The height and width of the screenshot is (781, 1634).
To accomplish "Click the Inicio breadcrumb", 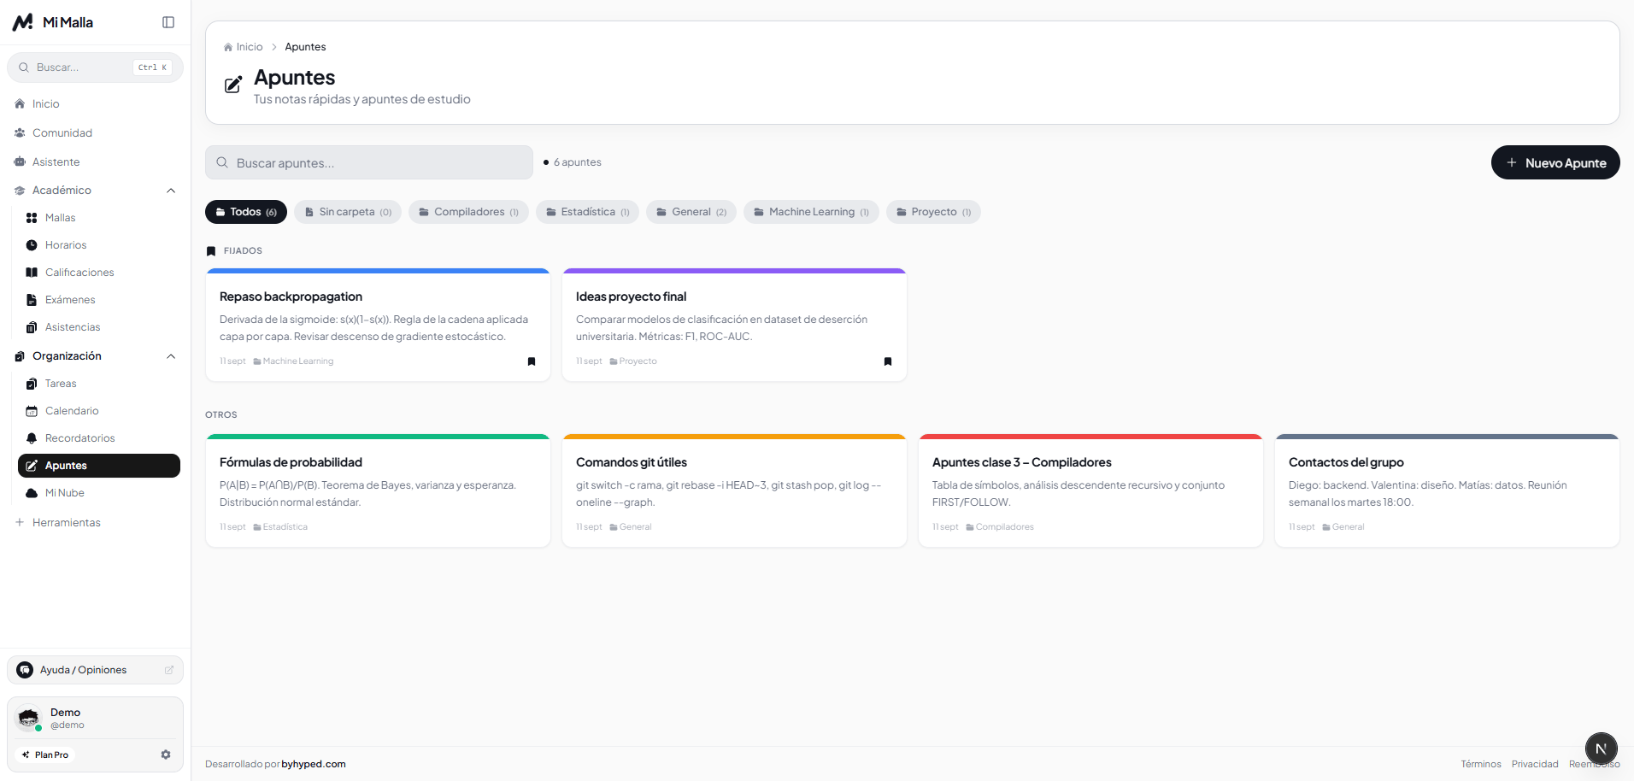I will point(244,47).
